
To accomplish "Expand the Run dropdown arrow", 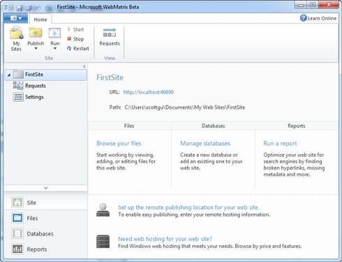I will tap(55, 49).
